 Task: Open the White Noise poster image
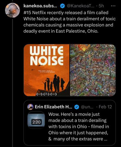coord(47,70)
